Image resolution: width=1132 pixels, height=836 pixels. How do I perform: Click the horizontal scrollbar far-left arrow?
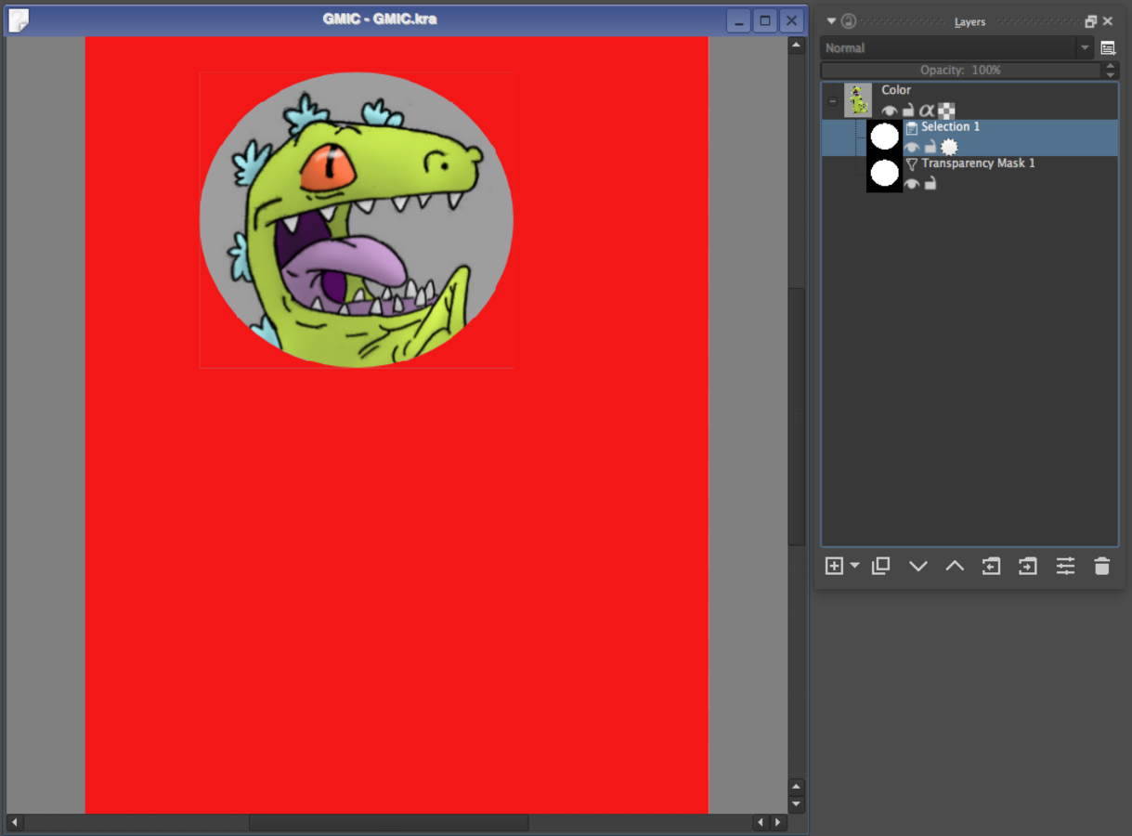coord(14,822)
